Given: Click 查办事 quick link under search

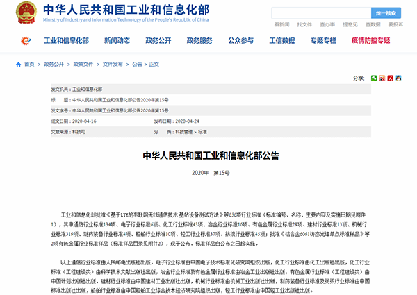Looking at the screenshot, I should pyautogui.click(x=327, y=25).
